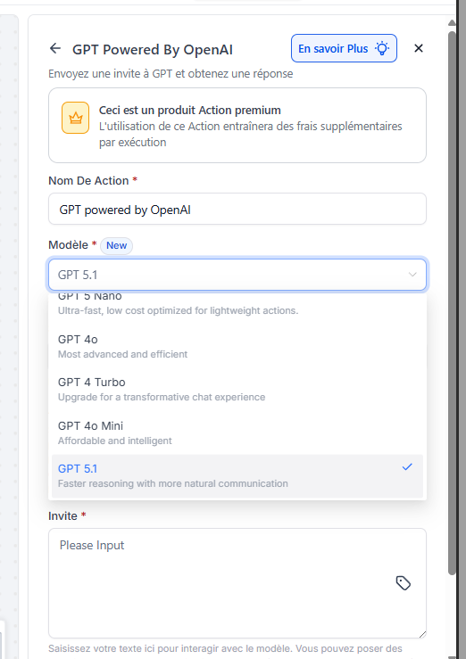
Task: Click the scrollbar up arrow
Action: (452, 22)
